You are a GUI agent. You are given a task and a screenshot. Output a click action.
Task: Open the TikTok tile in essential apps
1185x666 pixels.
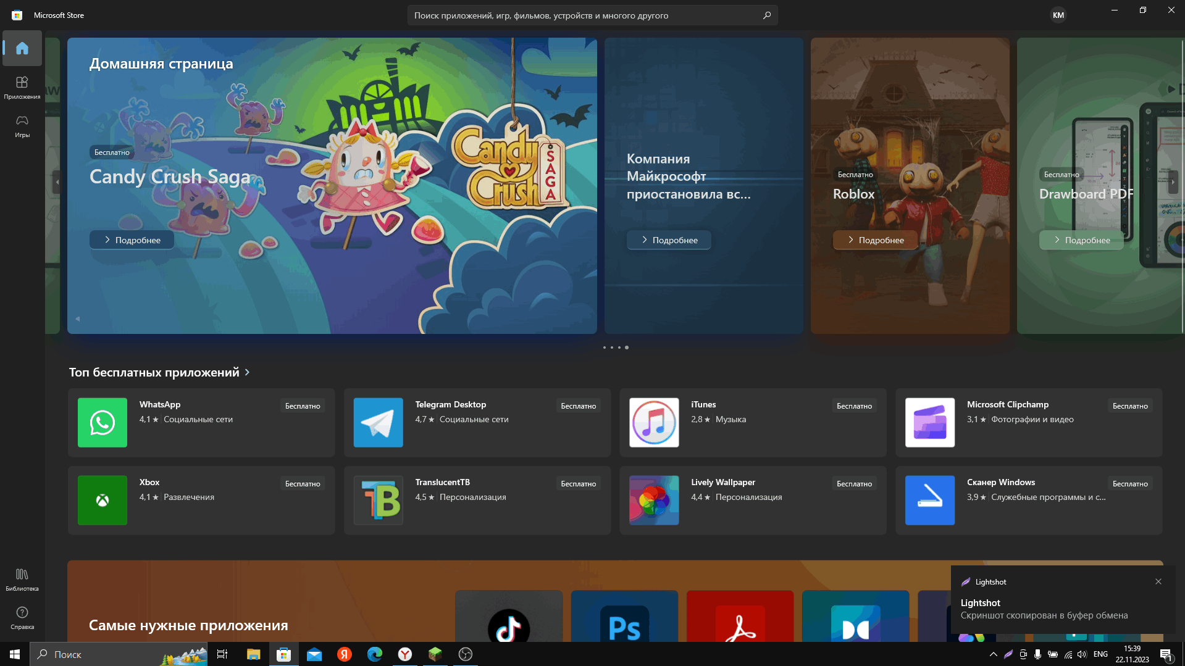[509, 617]
